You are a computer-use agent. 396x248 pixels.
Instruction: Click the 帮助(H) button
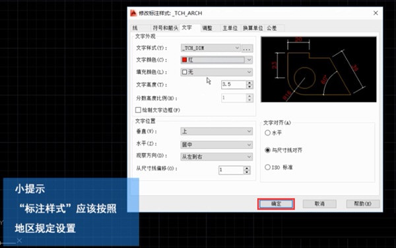(363, 204)
